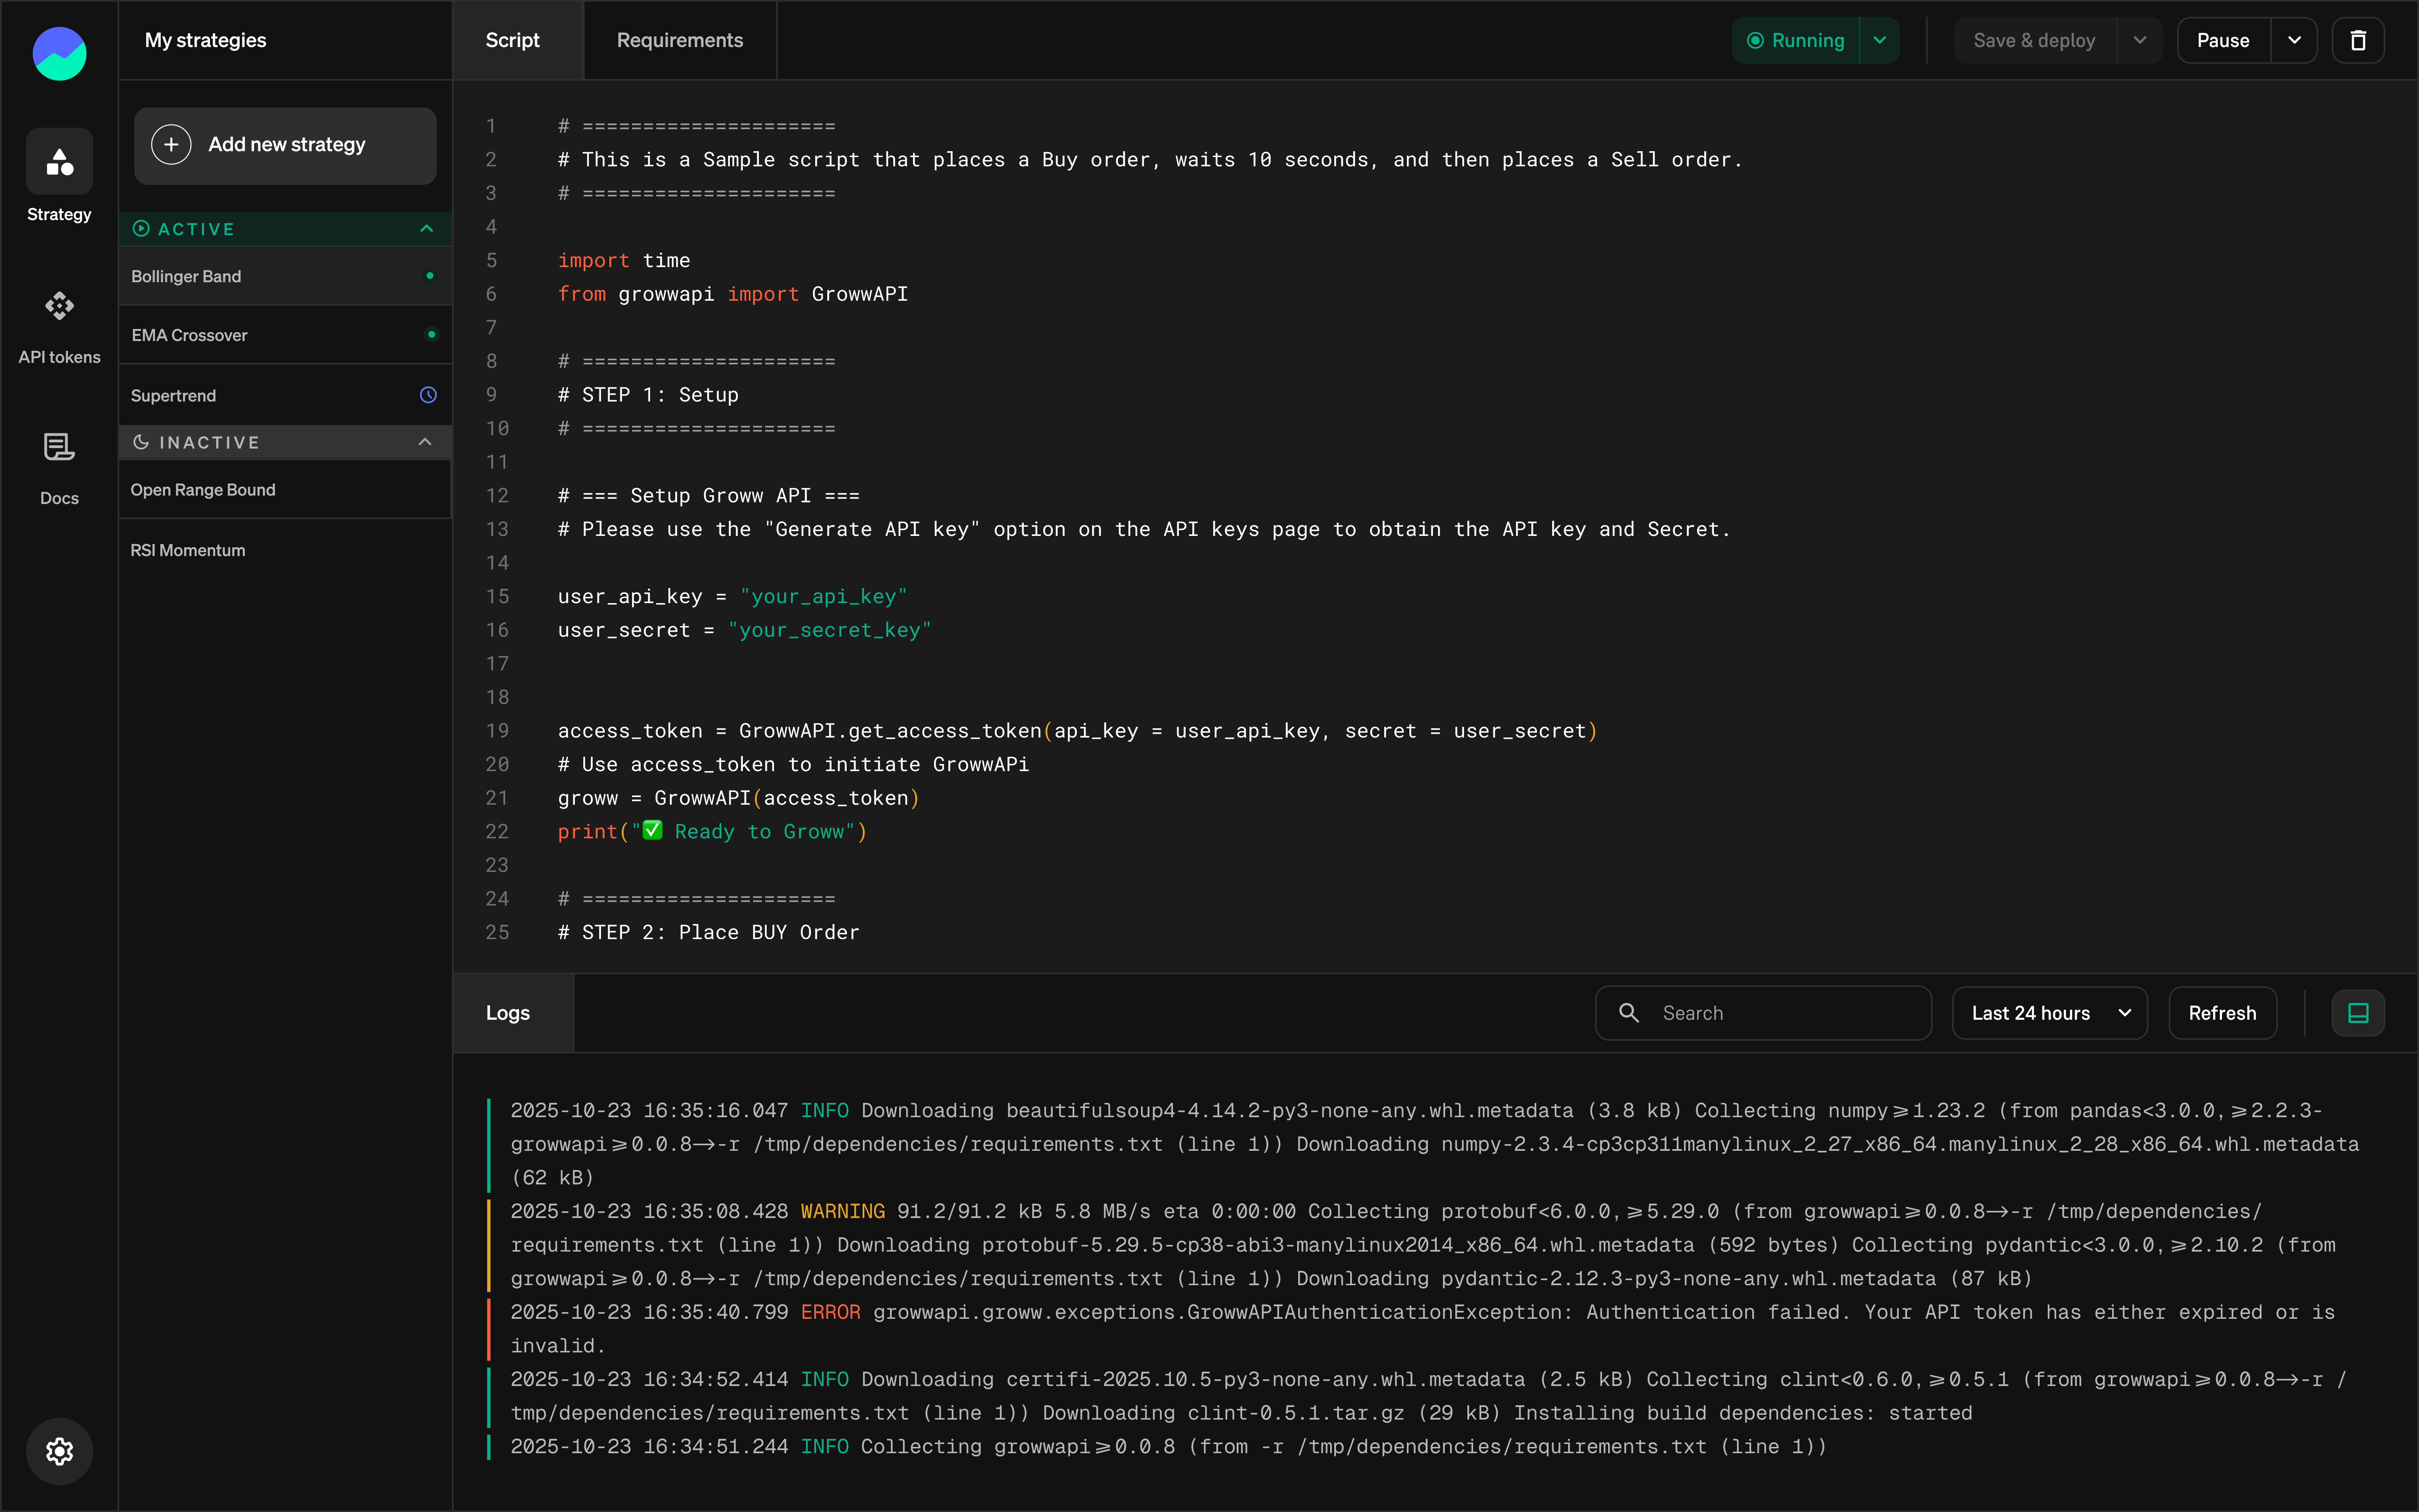Image resolution: width=2419 pixels, height=1512 pixels.
Task: Click the Supertrend scheduled clock icon
Action: point(428,395)
